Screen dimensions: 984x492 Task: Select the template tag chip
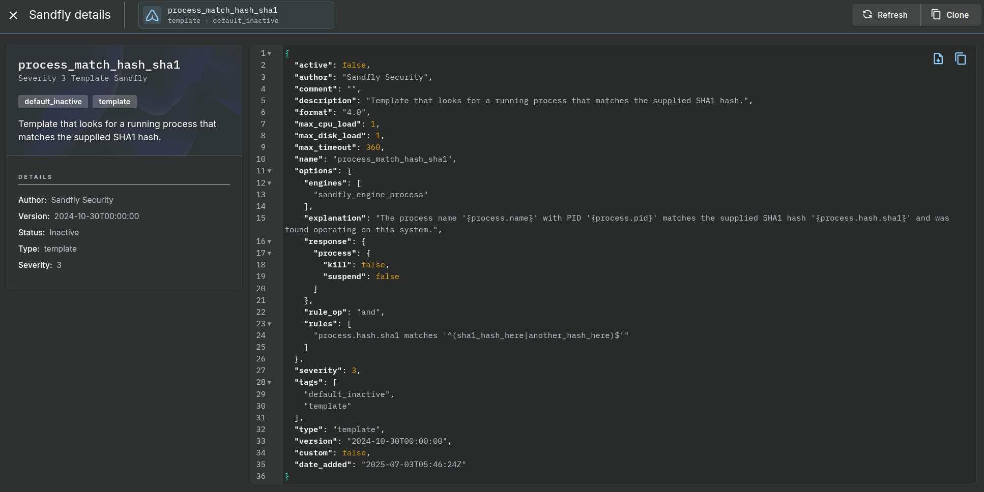[114, 102]
